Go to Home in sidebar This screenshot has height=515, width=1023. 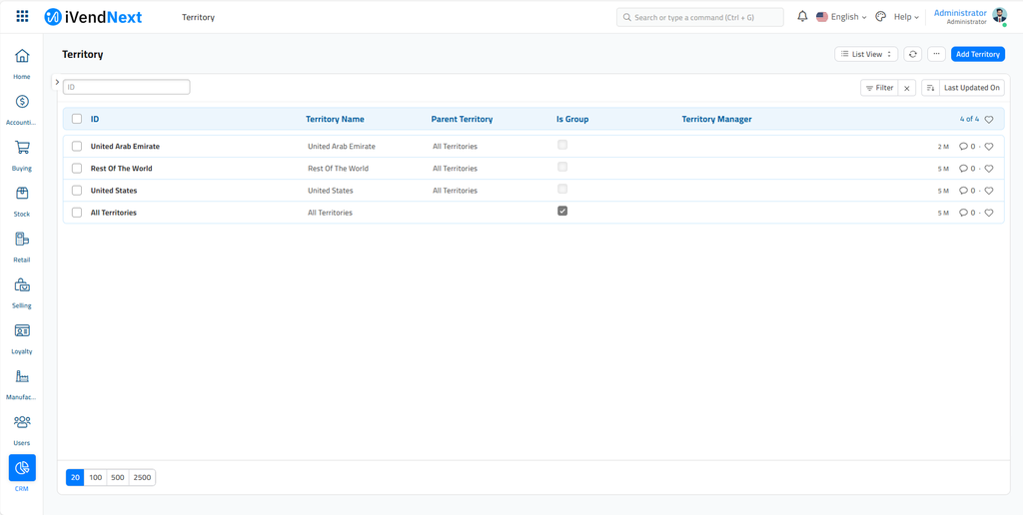pyautogui.click(x=22, y=63)
